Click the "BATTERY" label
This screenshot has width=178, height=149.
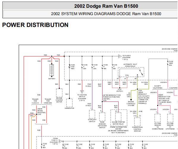coord(52,78)
